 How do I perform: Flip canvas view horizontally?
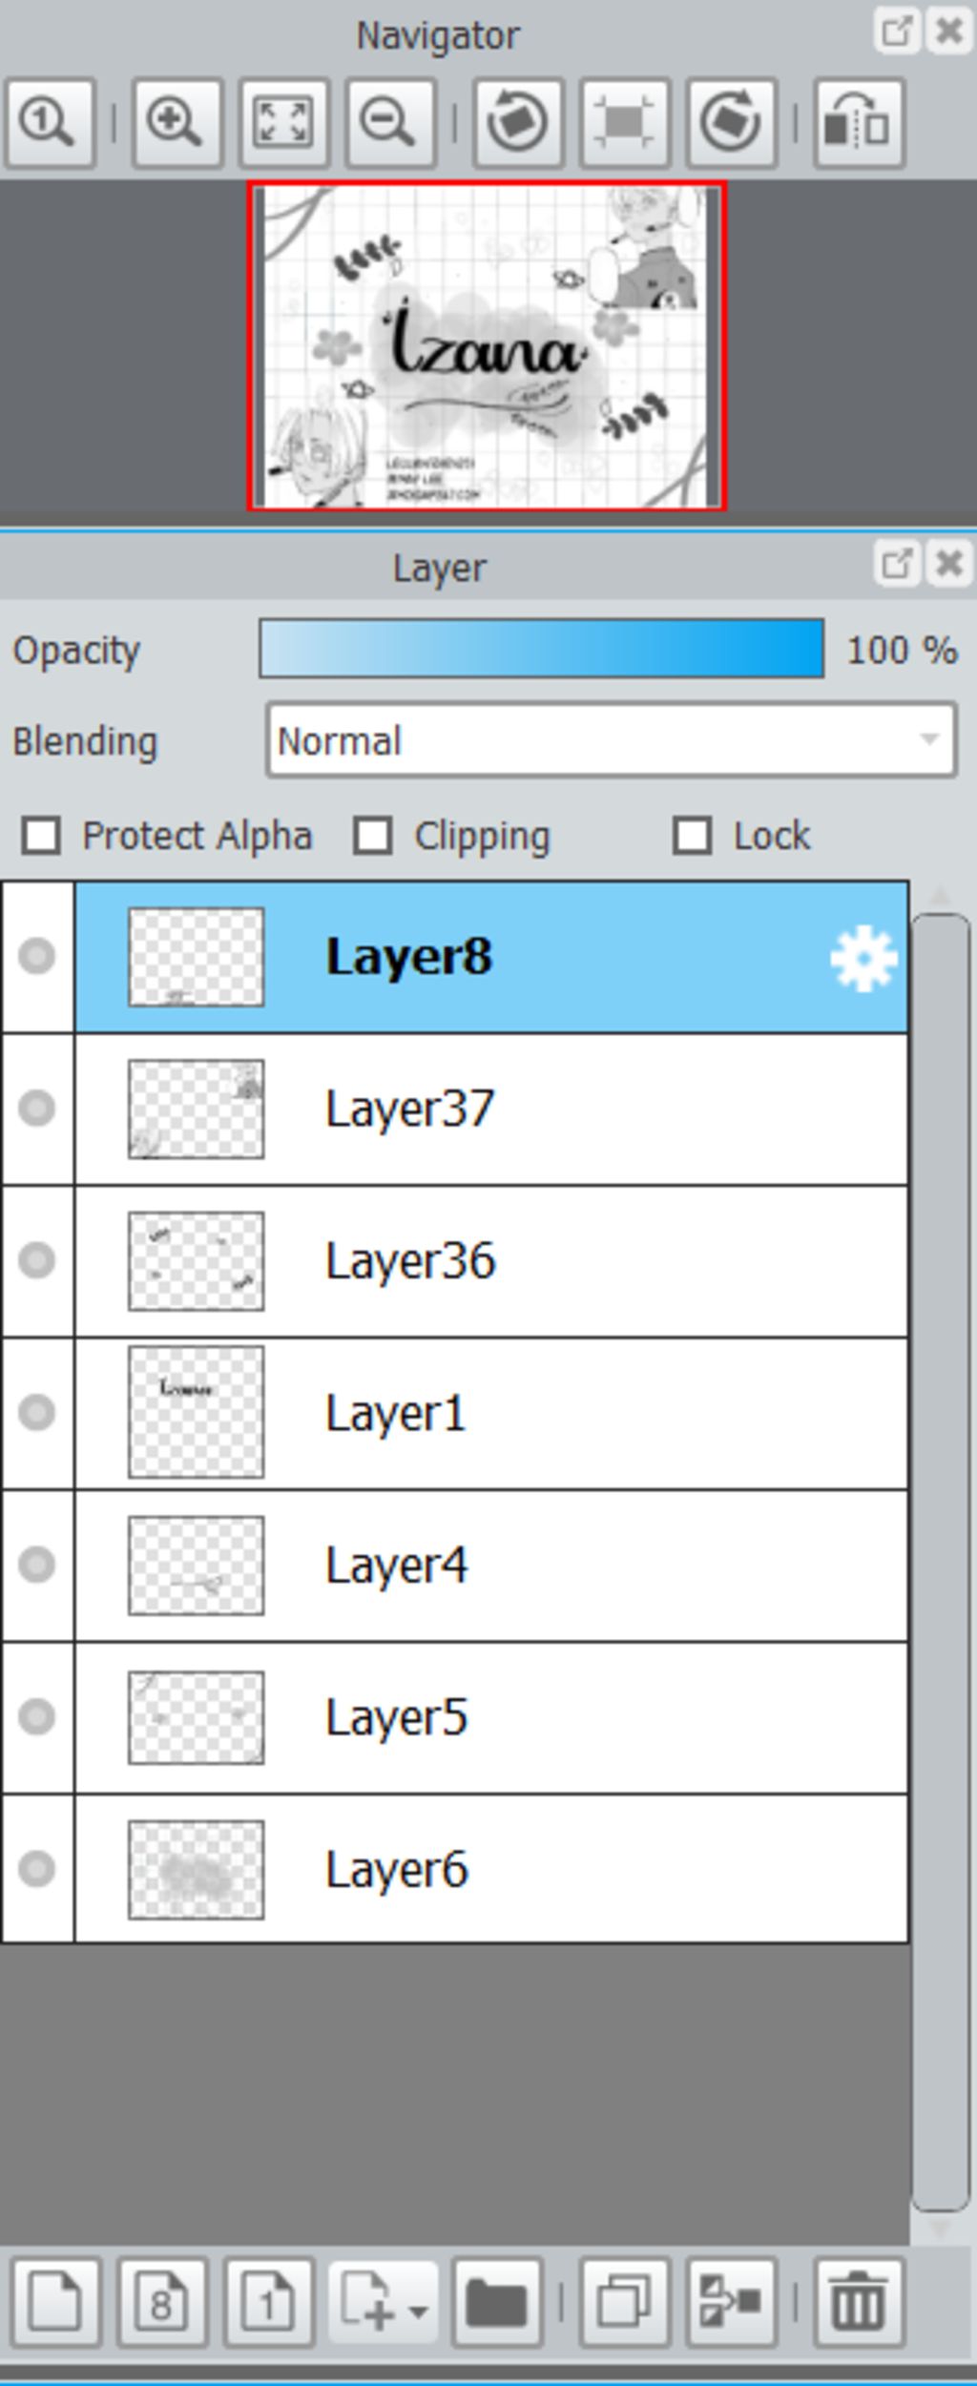pos(859,124)
